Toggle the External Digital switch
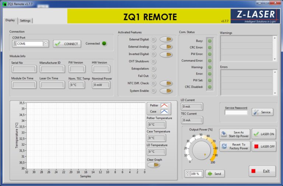The height and width of the screenshot is (186, 283). pos(166,39)
